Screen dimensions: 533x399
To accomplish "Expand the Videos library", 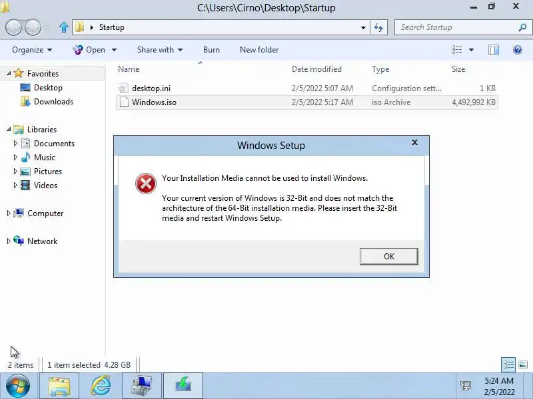I will point(15,186).
